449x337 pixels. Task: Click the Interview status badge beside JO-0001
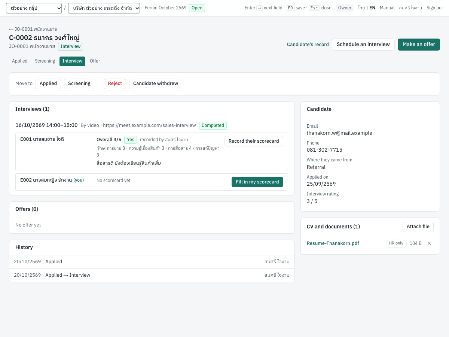pyautogui.click(x=70, y=46)
